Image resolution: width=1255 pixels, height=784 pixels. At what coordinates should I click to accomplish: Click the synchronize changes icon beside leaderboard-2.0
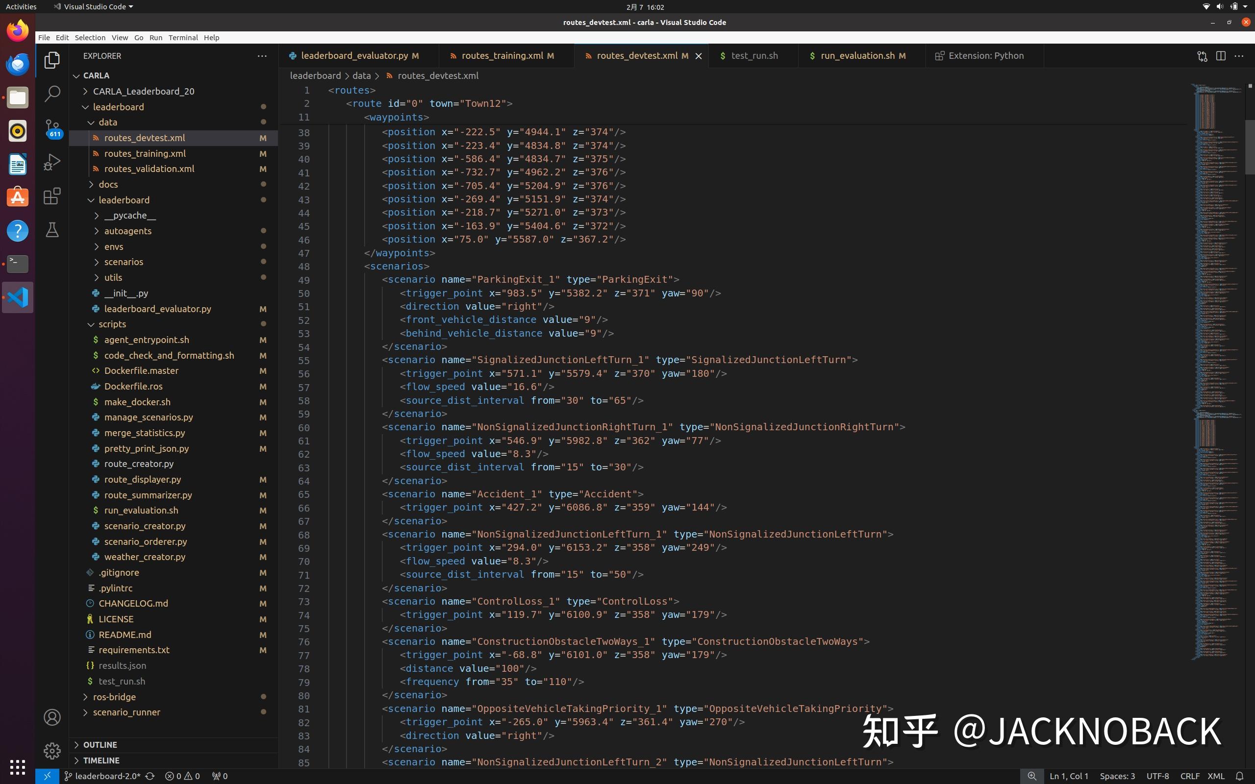150,776
